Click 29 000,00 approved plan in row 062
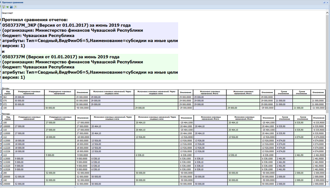This screenshot has width=330, height=188. (29, 97)
